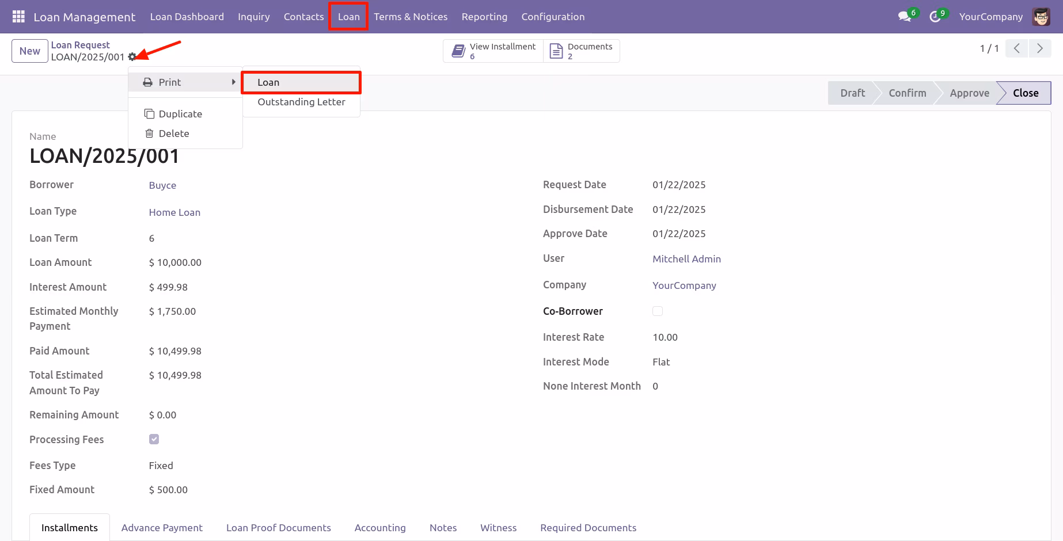Switch to the Advance Payment tab
1063x541 pixels.
coord(162,528)
